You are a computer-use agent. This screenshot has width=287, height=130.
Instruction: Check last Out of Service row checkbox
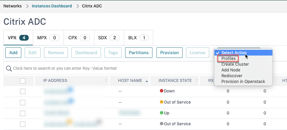point(23,124)
